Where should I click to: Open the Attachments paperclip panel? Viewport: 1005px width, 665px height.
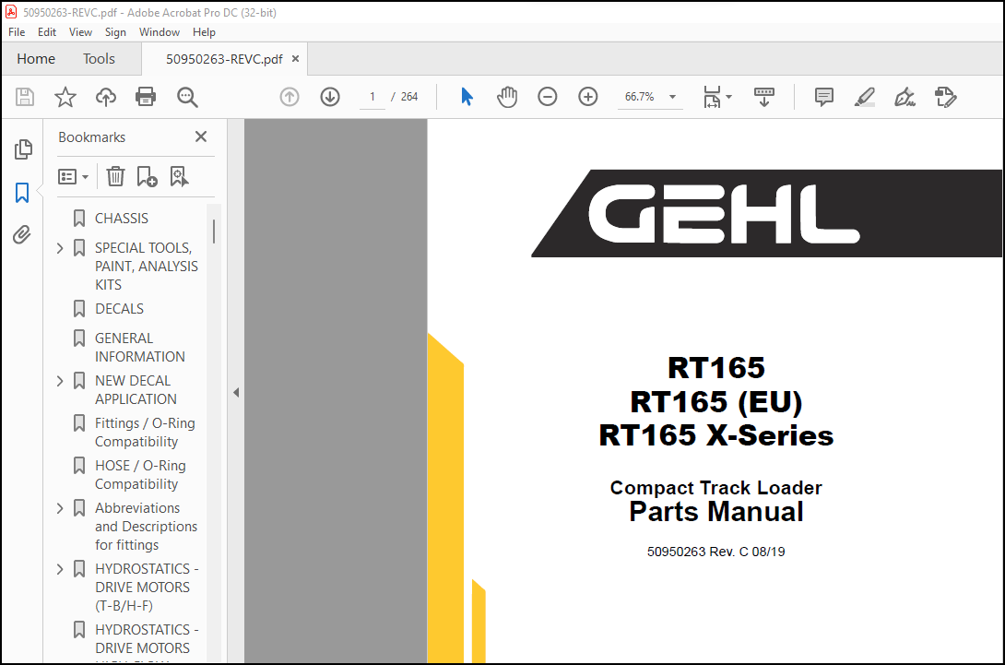tap(22, 234)
